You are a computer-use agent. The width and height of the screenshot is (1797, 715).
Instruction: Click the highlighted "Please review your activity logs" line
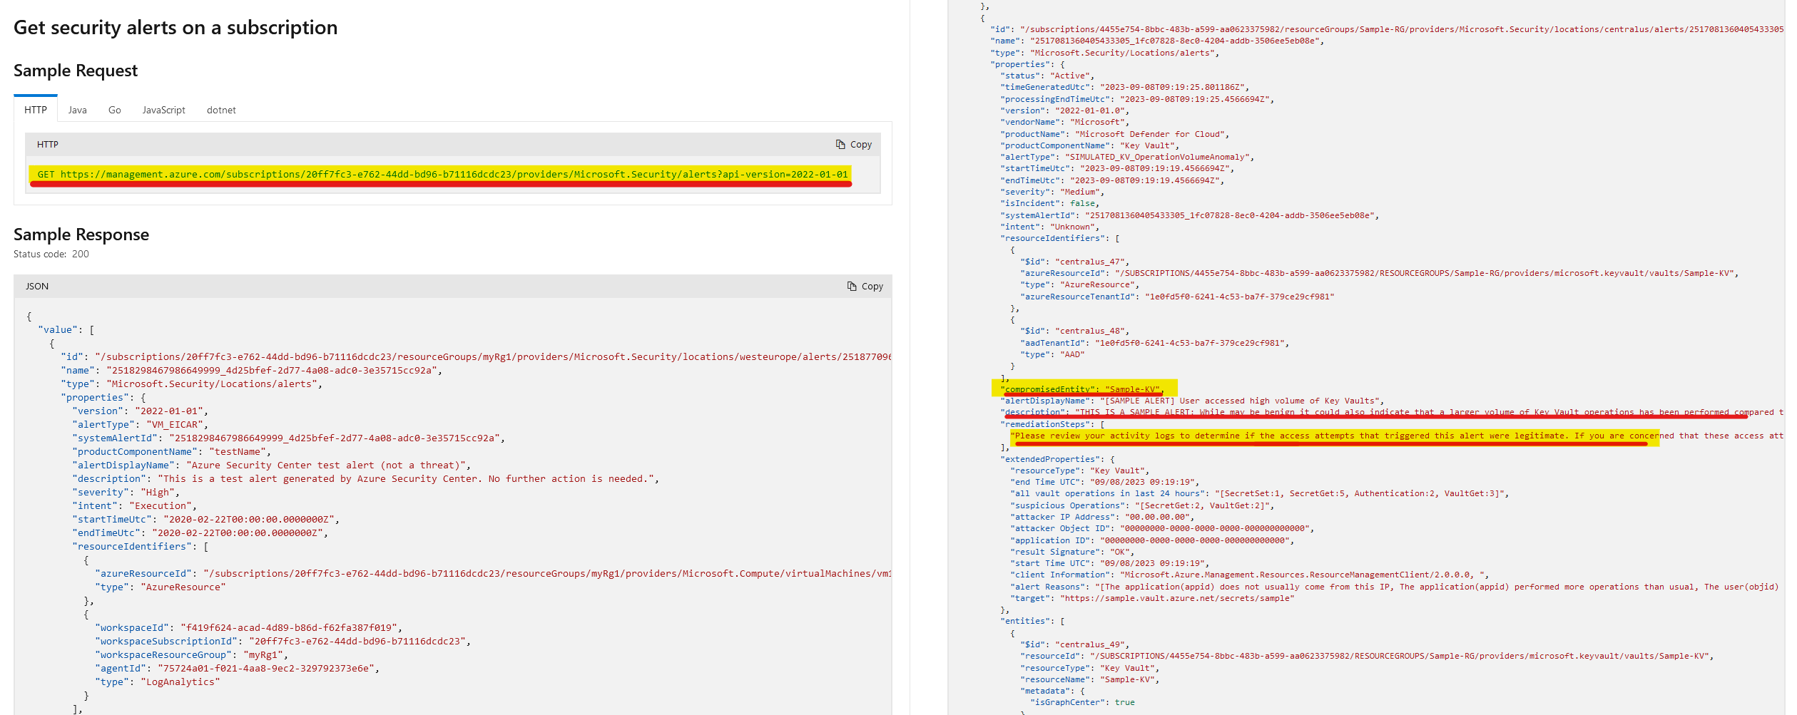(x=1396, y=436)
